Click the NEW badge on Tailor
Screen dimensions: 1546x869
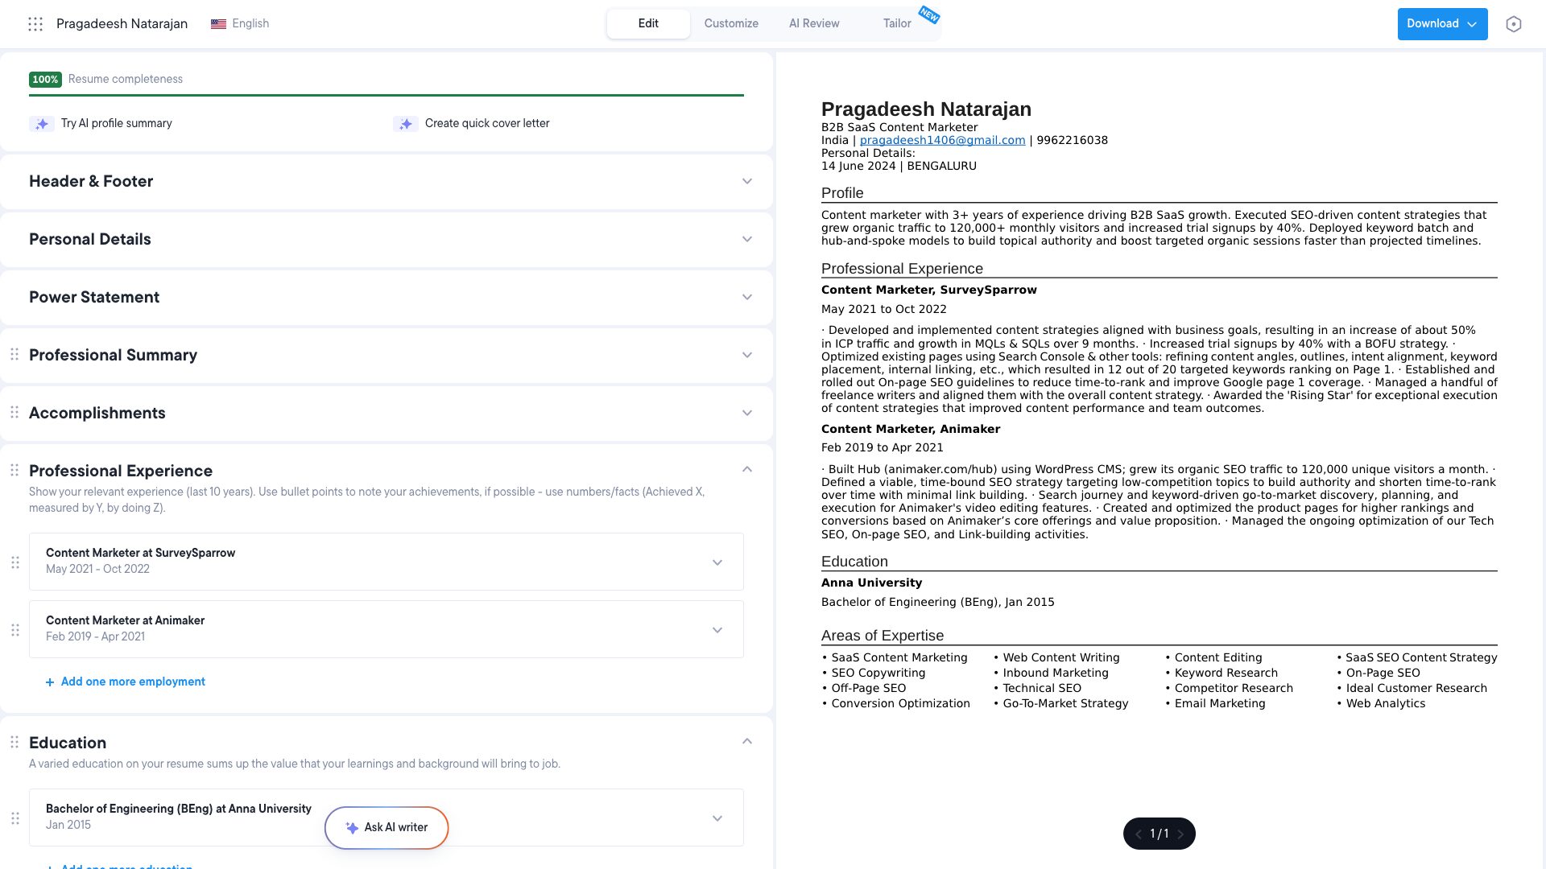pos(929,14)
